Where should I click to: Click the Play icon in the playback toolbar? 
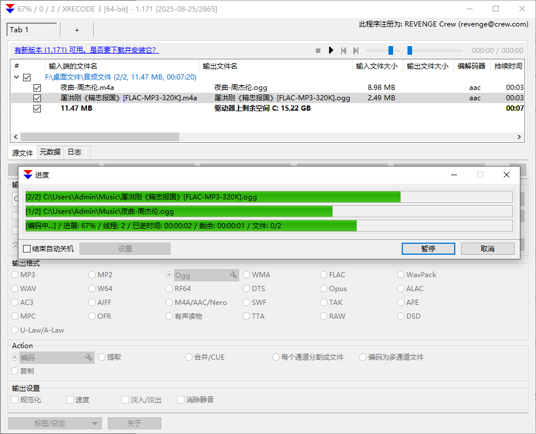[331, 50]
